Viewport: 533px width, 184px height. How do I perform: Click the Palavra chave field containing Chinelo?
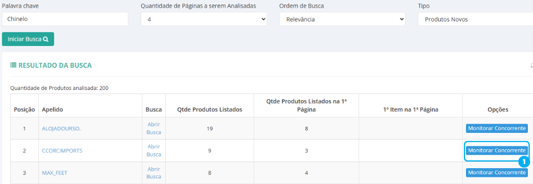click(65, 19)
